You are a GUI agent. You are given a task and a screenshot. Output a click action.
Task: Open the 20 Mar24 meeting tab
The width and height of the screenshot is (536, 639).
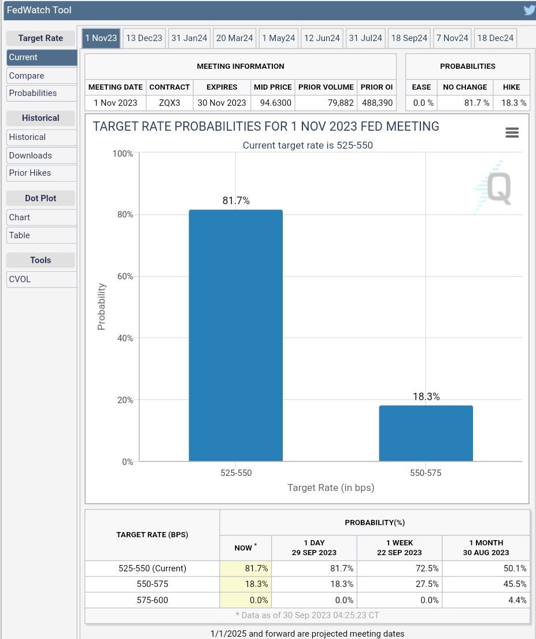(234, 38)
